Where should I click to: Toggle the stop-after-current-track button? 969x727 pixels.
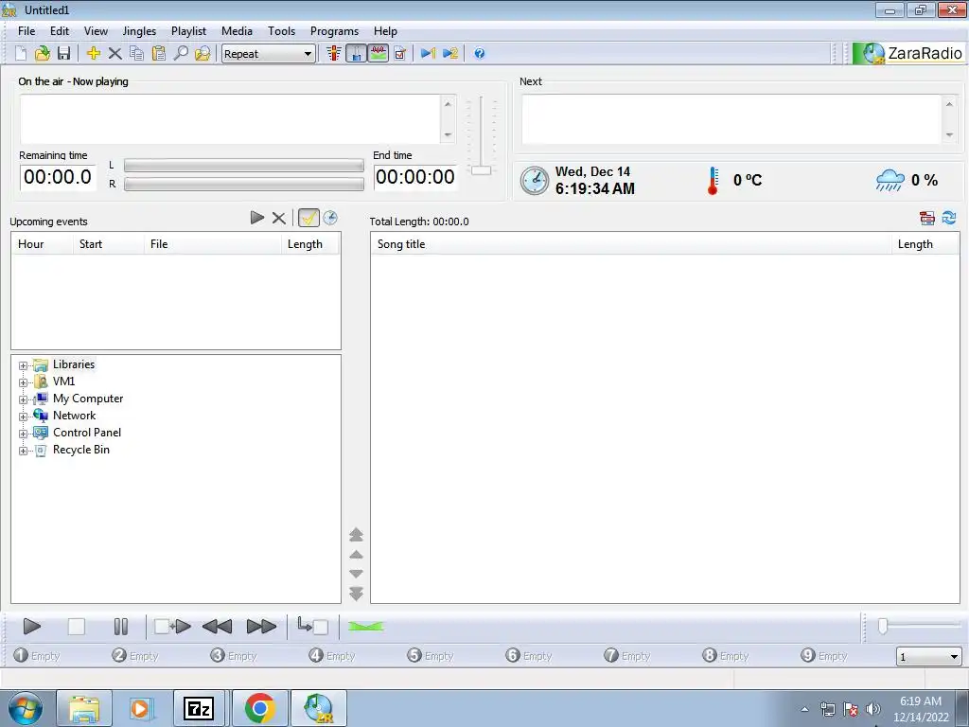pos(312,627)
